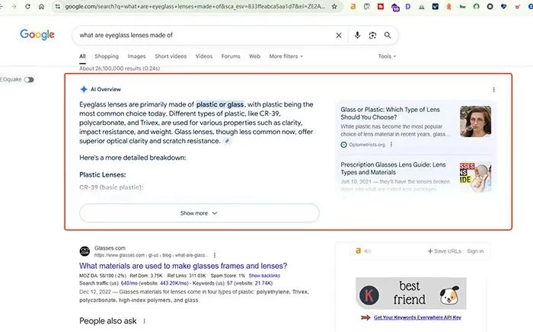Switch to the Web tab
This screenshot has width=533, height=332.
coord(254,56)
